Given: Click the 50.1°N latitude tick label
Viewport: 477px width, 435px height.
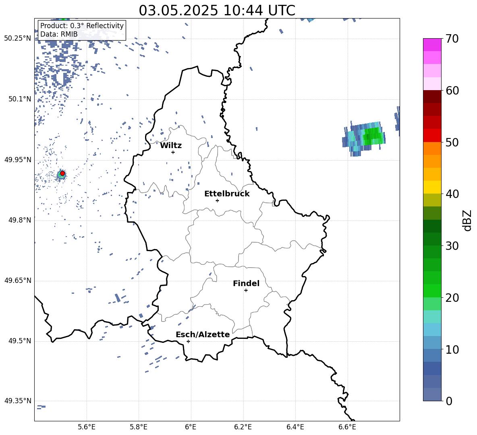Looking at the screenshot, I should point(19,99).
